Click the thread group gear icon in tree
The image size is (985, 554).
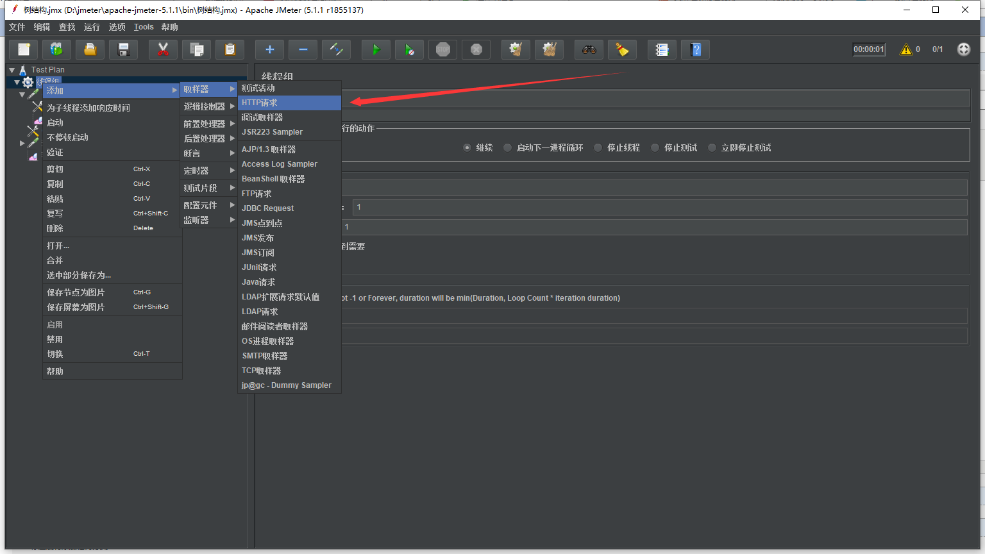pos(28,82)
